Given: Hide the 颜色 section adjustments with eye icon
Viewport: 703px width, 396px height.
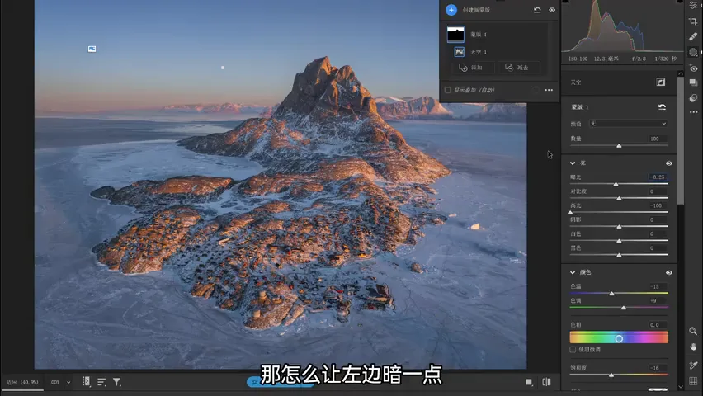Looking at the screenshot, I should tap(668, 273).
